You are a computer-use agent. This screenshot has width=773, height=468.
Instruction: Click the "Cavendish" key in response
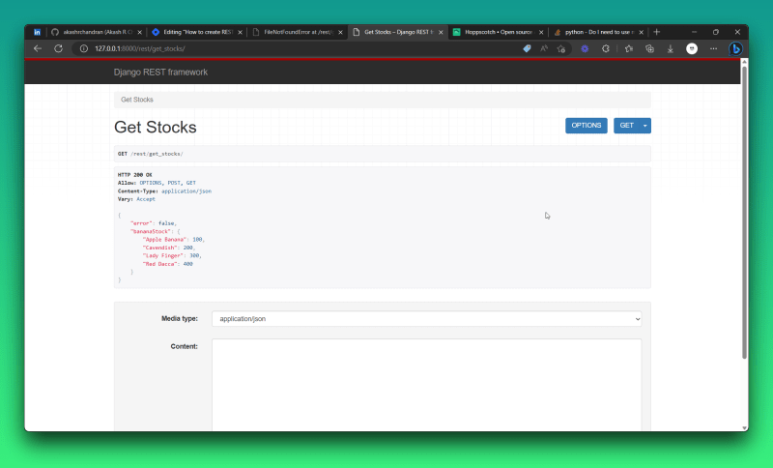(159, 248)
